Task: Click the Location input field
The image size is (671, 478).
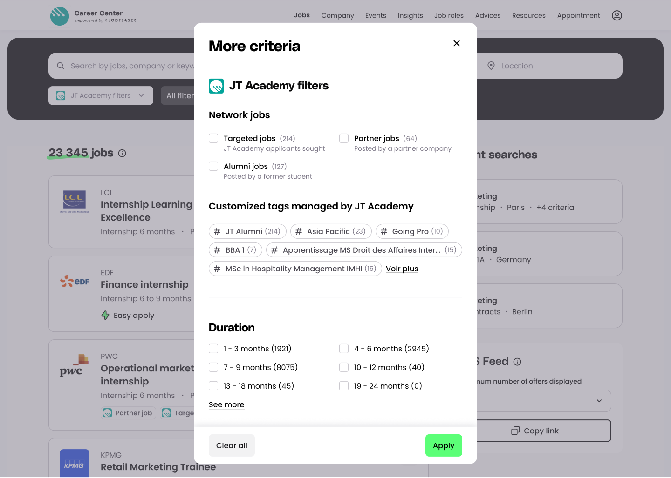Action: click(x=550, y=66)
